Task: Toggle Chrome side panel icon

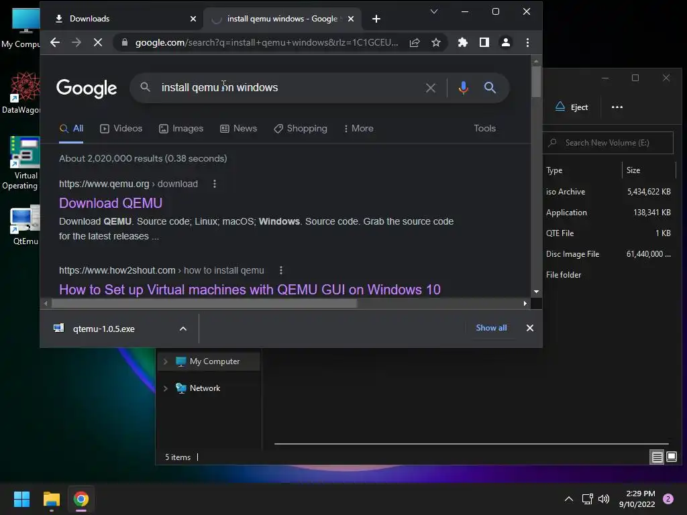Action: click(484, 42)
